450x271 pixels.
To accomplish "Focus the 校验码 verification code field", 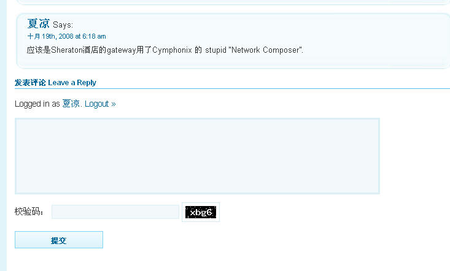I will [x=115, y=212].
